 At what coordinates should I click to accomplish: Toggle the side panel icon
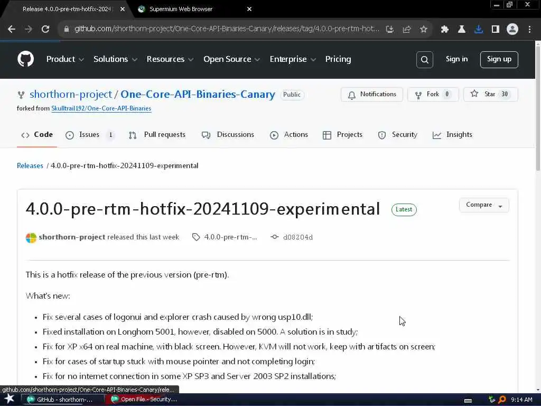496,30
